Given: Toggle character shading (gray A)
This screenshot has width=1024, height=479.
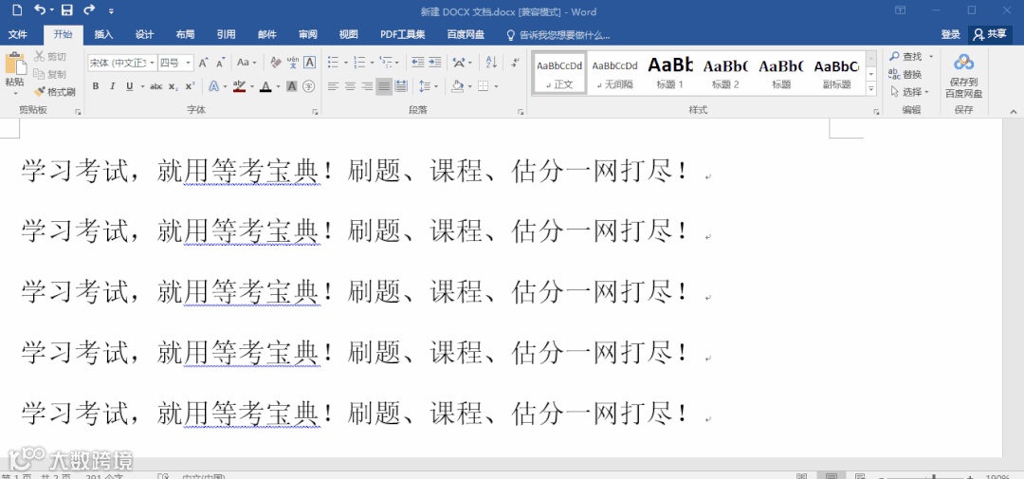Looking at the screenshot, I should (292, 86).
